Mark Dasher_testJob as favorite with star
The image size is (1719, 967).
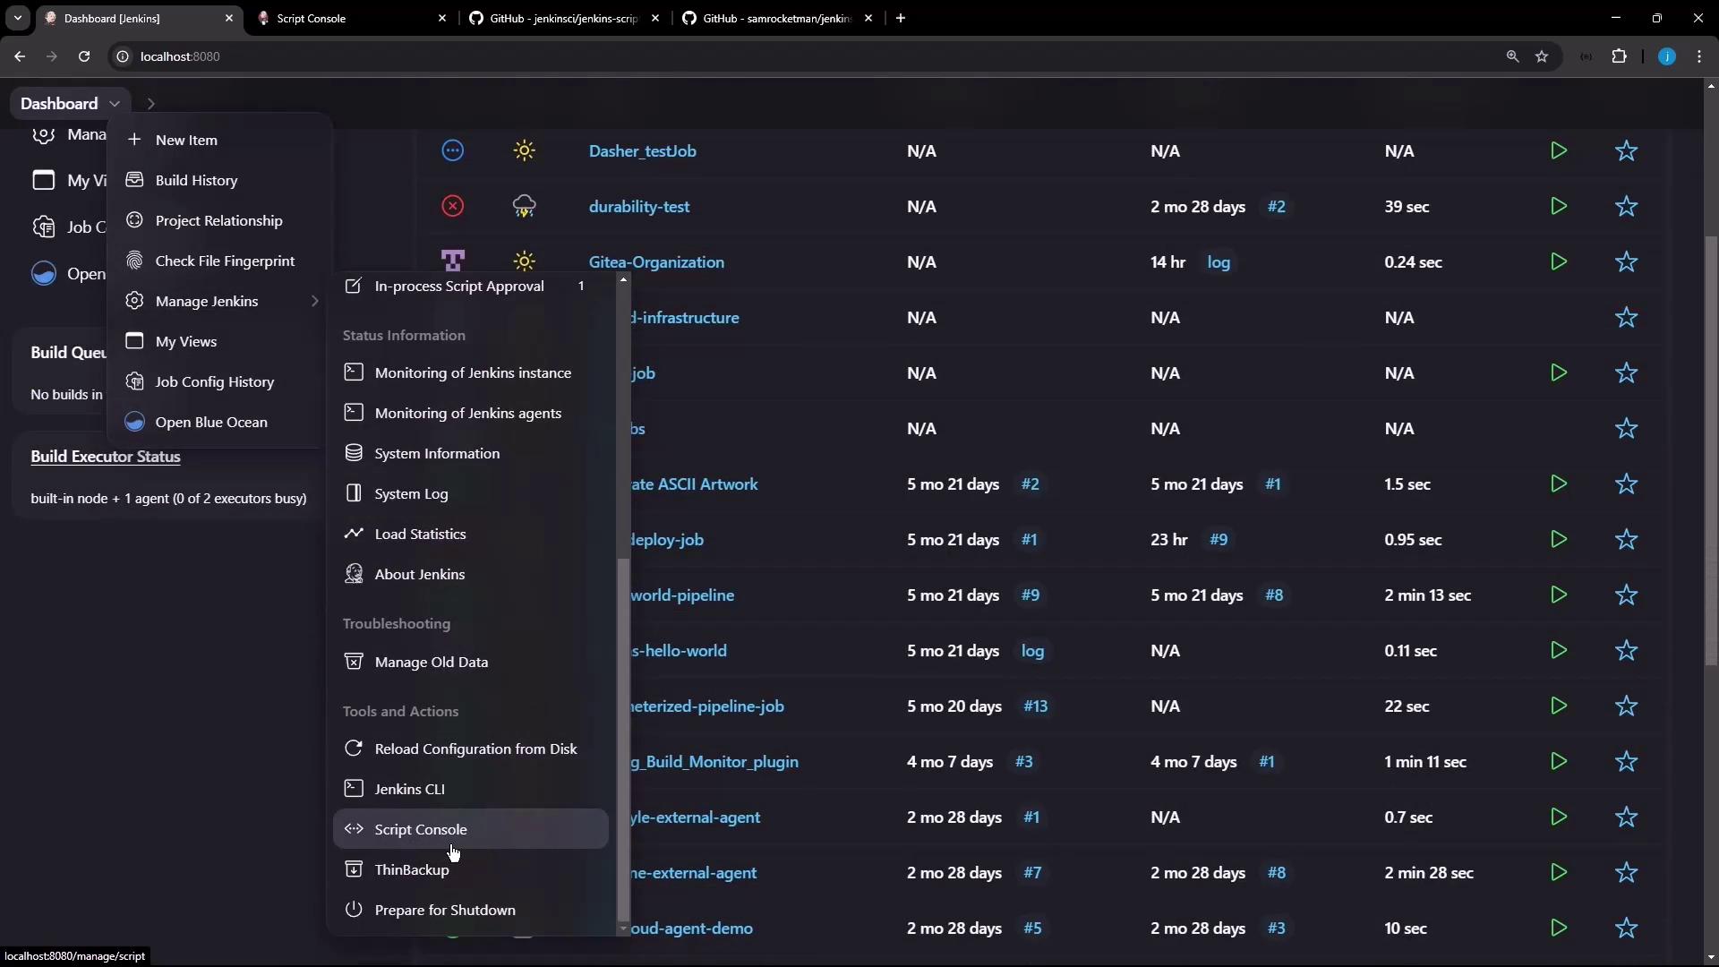click(x=1626, y=151)
